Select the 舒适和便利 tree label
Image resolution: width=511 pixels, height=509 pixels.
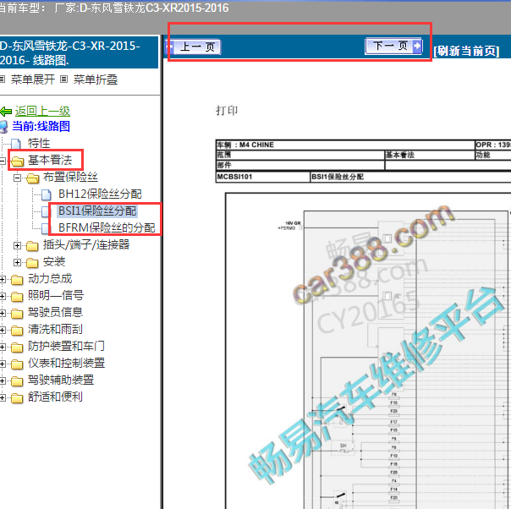(55, 397)
